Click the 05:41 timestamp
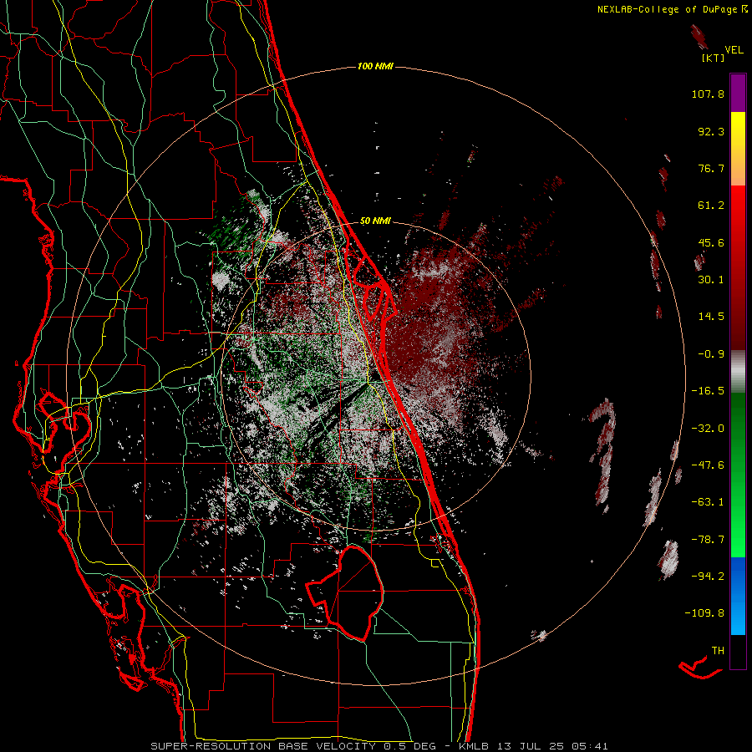 (x=590, y=746)
